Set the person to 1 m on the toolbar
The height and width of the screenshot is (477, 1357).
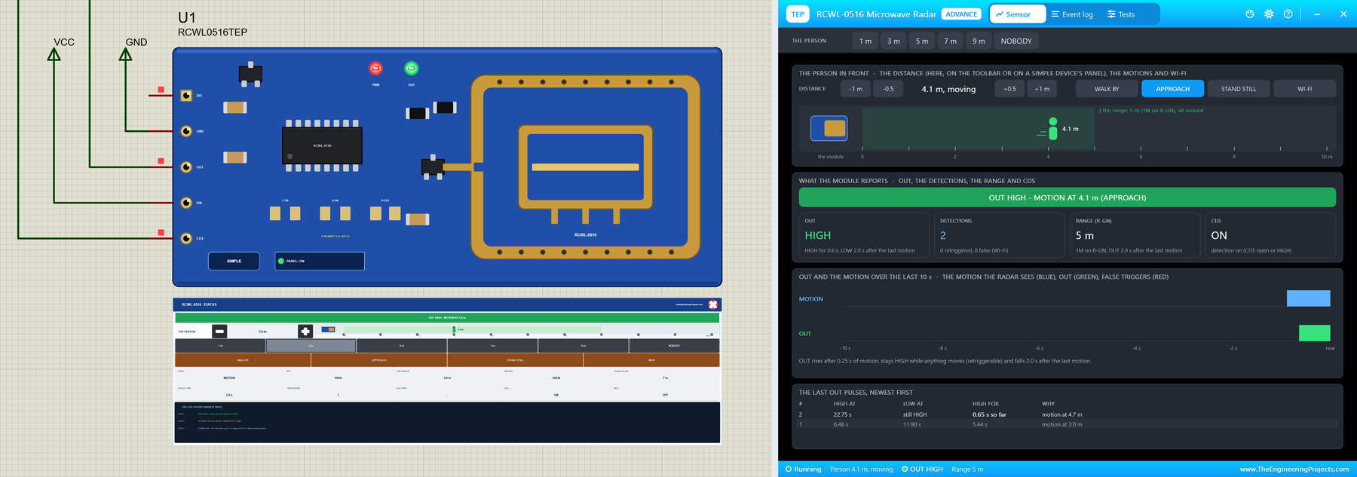[865, 41]
